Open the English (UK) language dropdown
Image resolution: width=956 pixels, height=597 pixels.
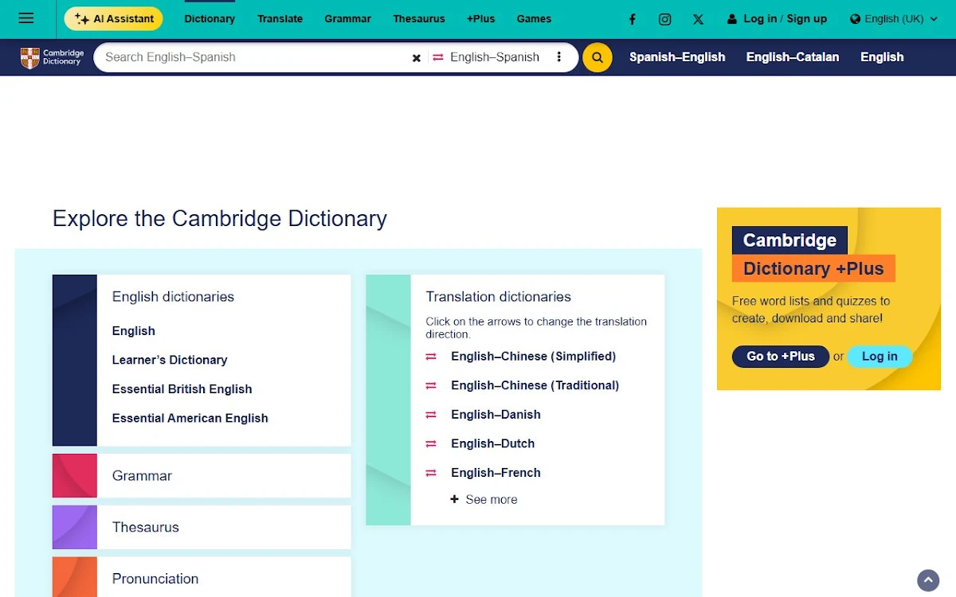[x=894, y=18]
